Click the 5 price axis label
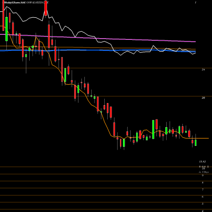This screenshot has height=212, width=212. pyautogui.click(x=203, y=204)
